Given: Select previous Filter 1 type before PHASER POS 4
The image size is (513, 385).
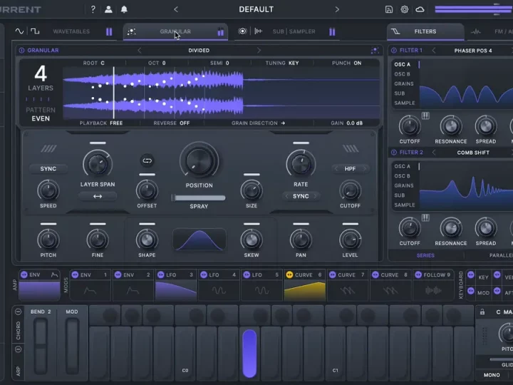Looking at the screenshot, I should point(434,51).
